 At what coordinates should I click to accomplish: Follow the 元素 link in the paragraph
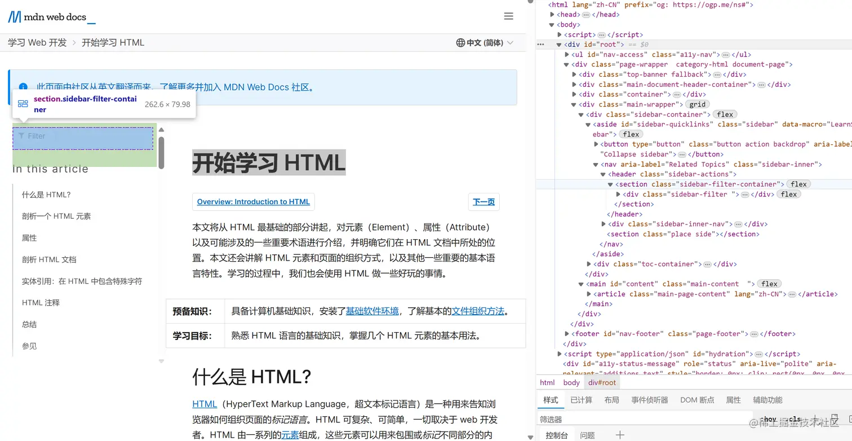[290, 435]
